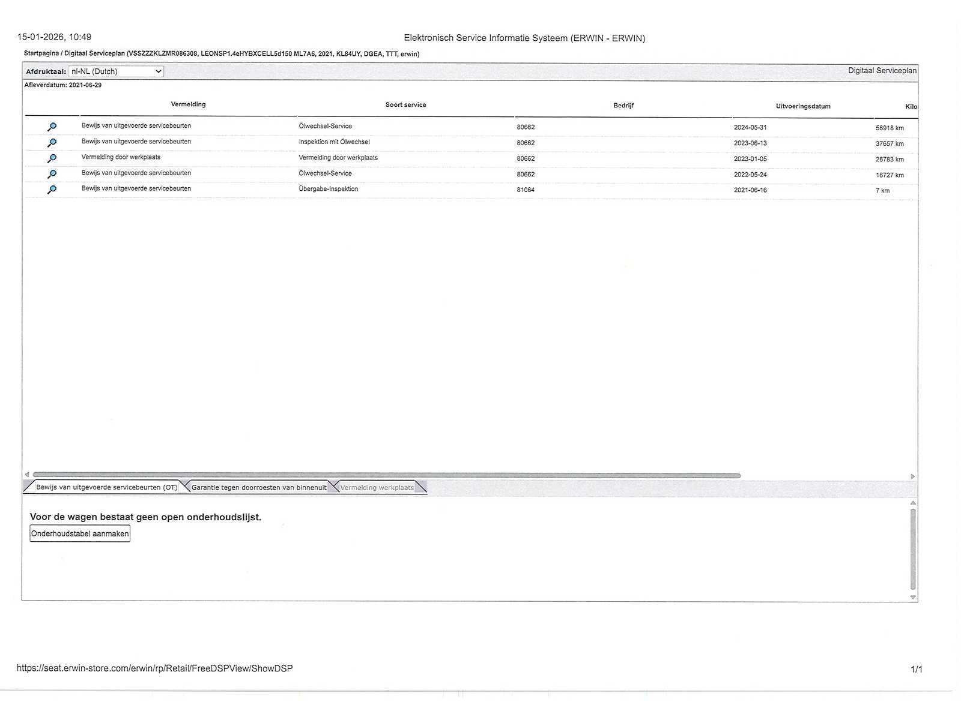View details of the 2022-05-24 service entry
The image size is (961, 720).
pos(52,174)
